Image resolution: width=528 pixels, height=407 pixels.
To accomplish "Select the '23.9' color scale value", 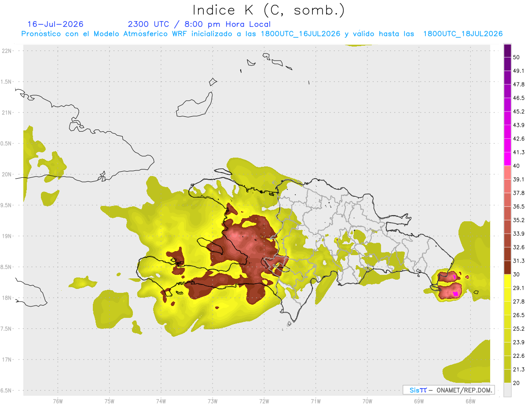I will [519, 342].
